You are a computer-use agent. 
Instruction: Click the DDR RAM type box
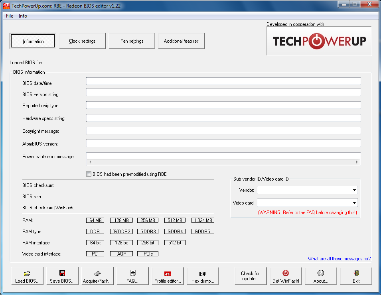pos(95,231)
